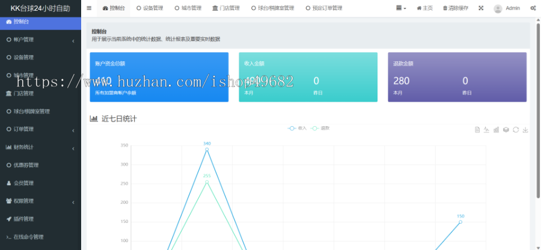Click the 收入金额 teal card
Image resolution: width=541 pixels, height=250 pixels.
pyautogui.click(x=308, y=77)
